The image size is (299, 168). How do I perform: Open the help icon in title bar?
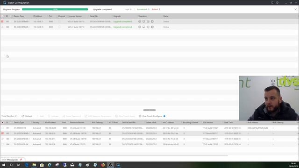[x=277, y=3]
